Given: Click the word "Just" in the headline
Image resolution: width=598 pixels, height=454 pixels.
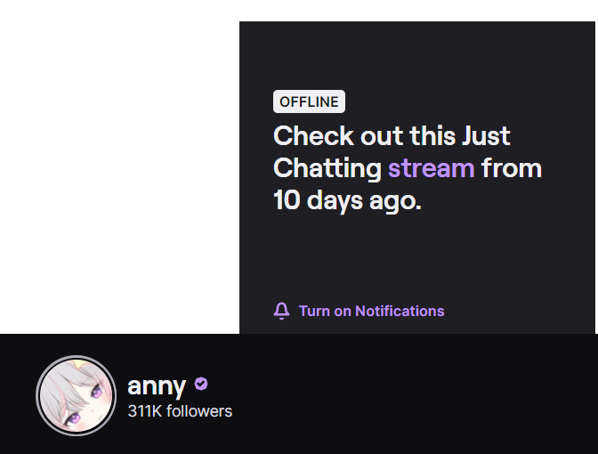Looking at the screenshot, I should point(486,136).
